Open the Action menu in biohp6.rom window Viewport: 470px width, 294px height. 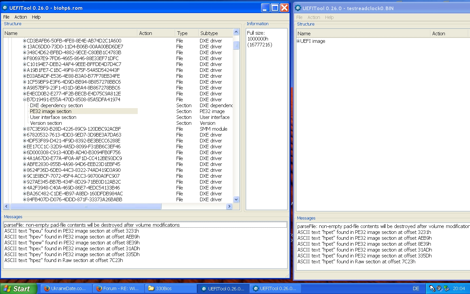(21, 17)
